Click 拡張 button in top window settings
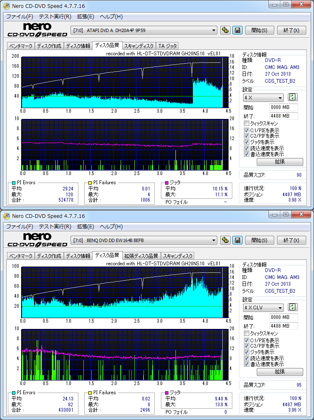314x420 pixels. point(280,162)
